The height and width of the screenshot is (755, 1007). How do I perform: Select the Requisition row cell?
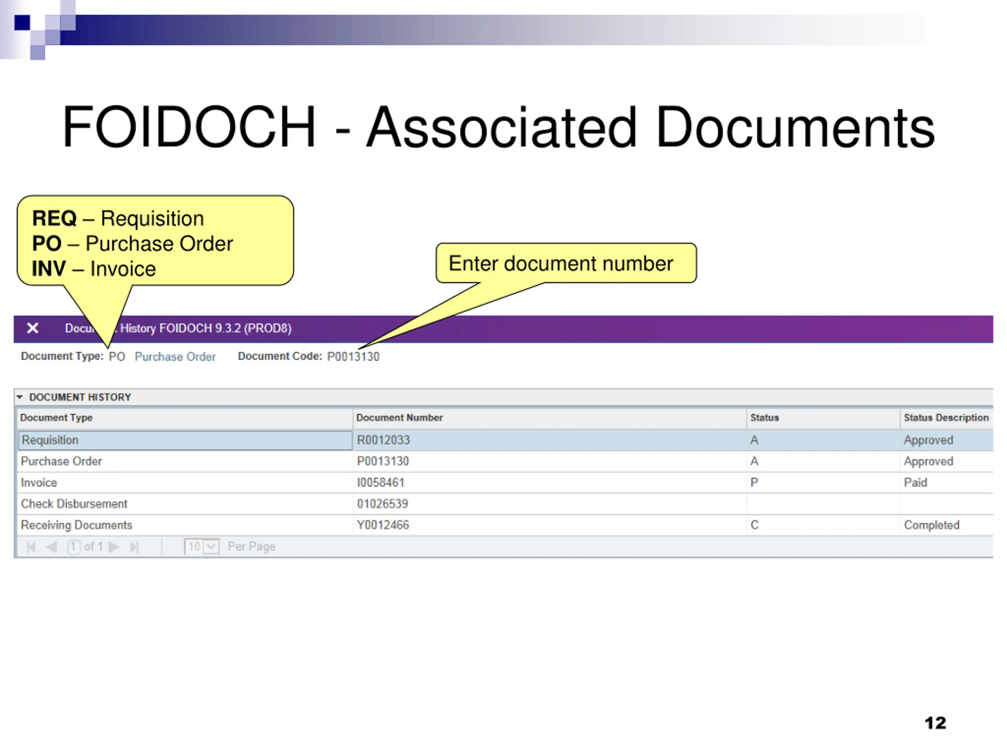(x=185, y=440)
